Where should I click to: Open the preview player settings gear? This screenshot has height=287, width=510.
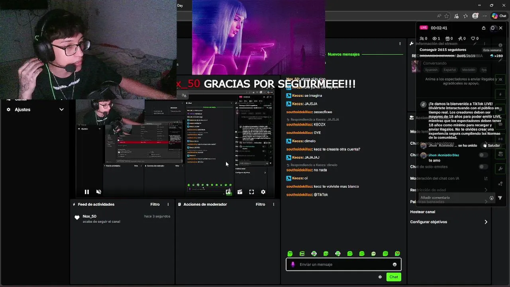coord(263,192)
